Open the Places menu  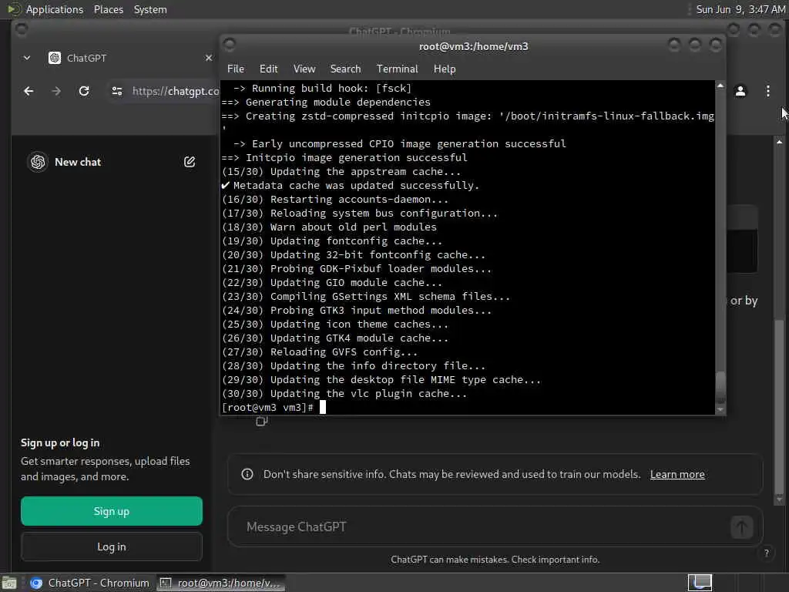(108, 9)
